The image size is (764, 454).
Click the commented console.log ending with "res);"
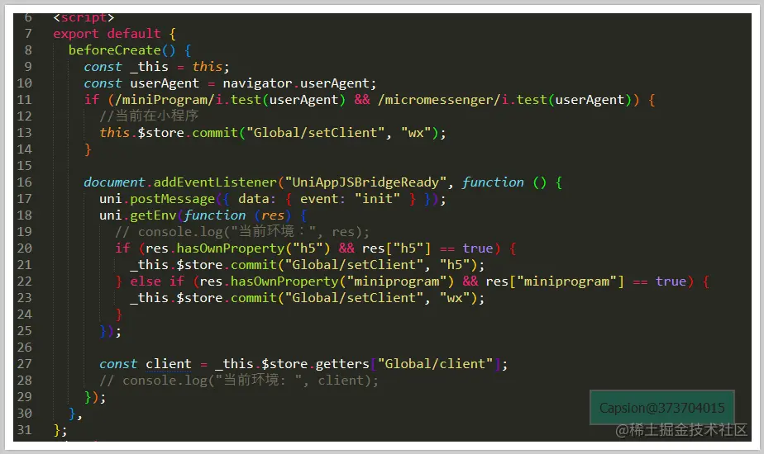tap(242, 232)
